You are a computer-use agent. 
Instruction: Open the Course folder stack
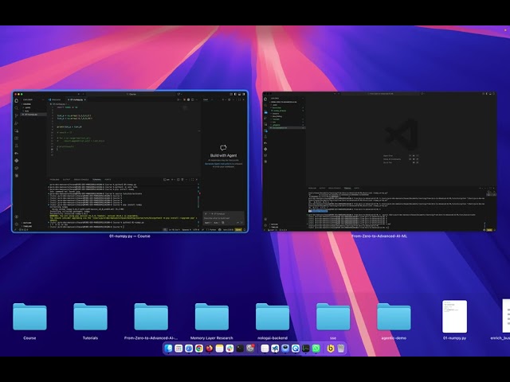[29, 317]
